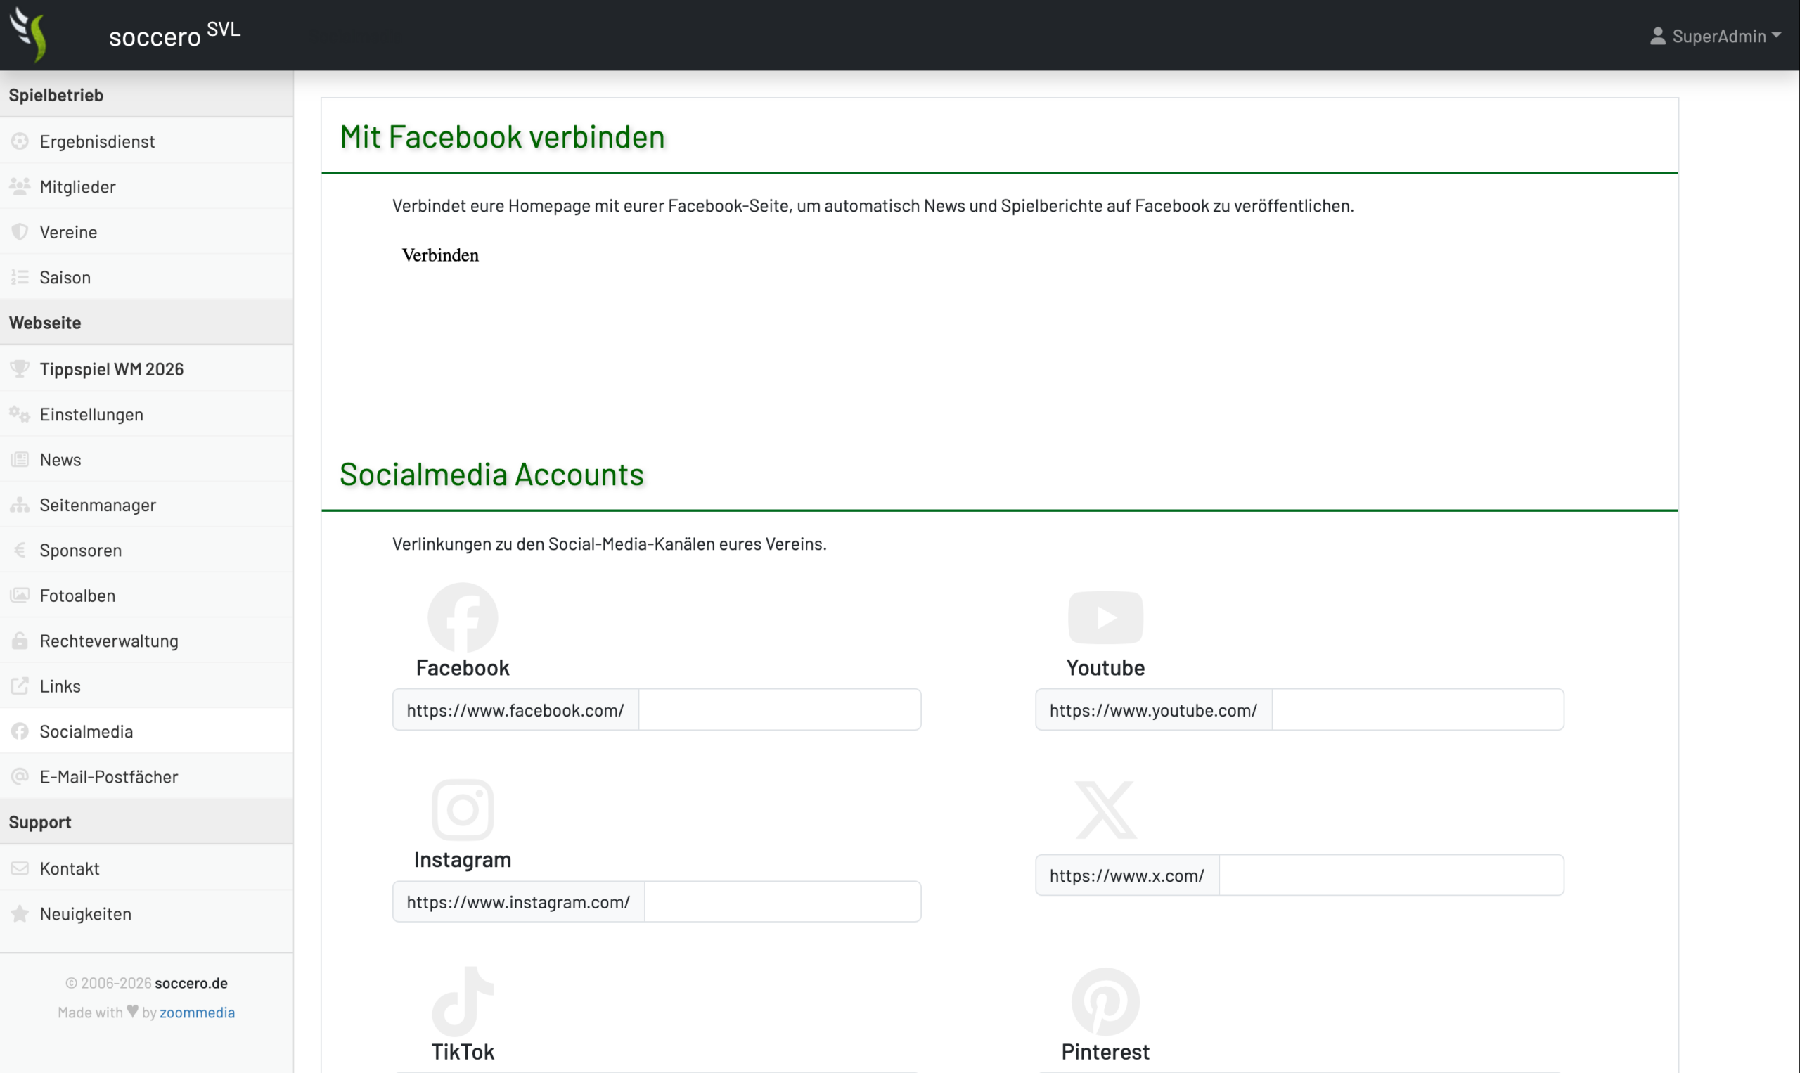
Task: Click the Tippspiel trophy icon
Action: [x=20, y=368]
